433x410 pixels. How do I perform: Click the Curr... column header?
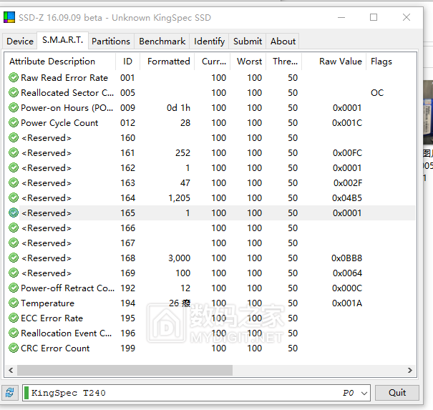[213, 62]
